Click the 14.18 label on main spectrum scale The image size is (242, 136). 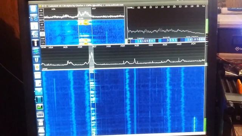pyautogui.click(x=109, y=46)
